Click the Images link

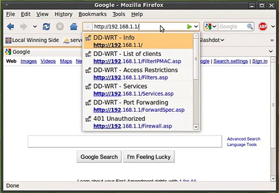click(x=29, y=61)
